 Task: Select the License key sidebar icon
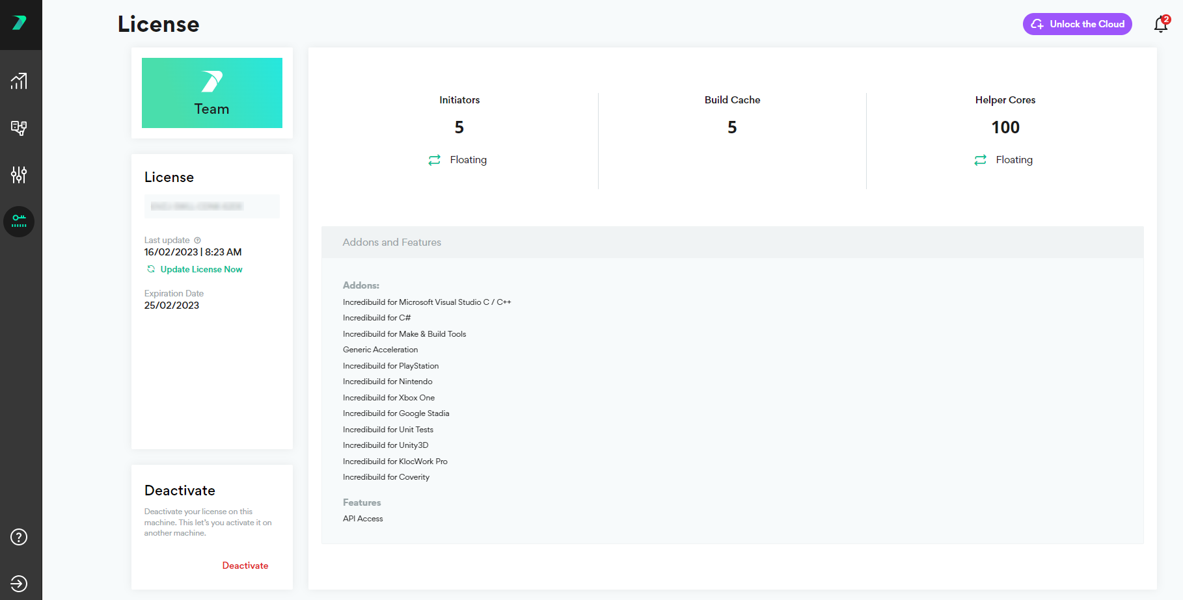[19, 222]
